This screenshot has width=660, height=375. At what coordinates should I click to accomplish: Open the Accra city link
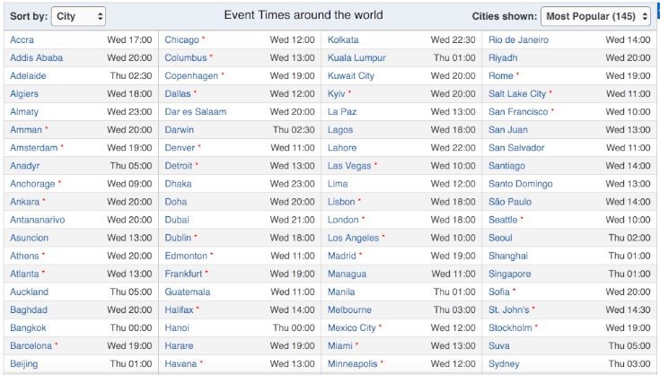[22, 40]
